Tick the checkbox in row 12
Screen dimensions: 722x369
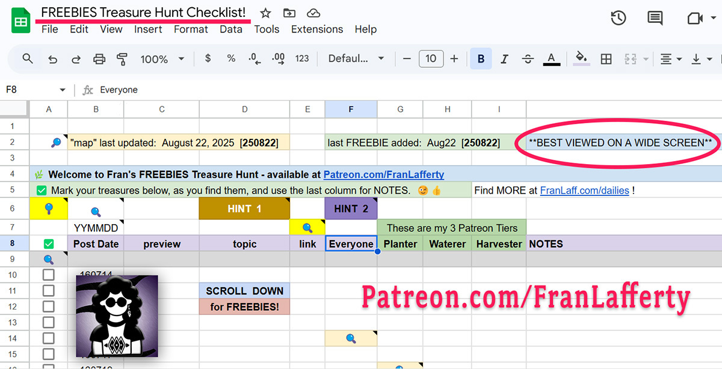point(49,306)
